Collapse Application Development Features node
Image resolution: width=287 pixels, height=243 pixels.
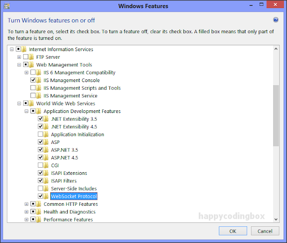26,111
